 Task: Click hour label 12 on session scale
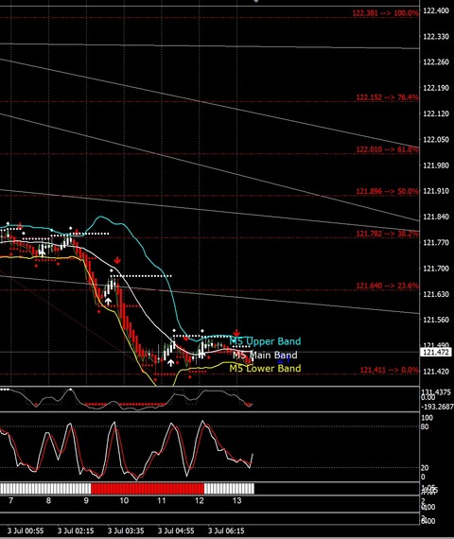pos(200,500)
